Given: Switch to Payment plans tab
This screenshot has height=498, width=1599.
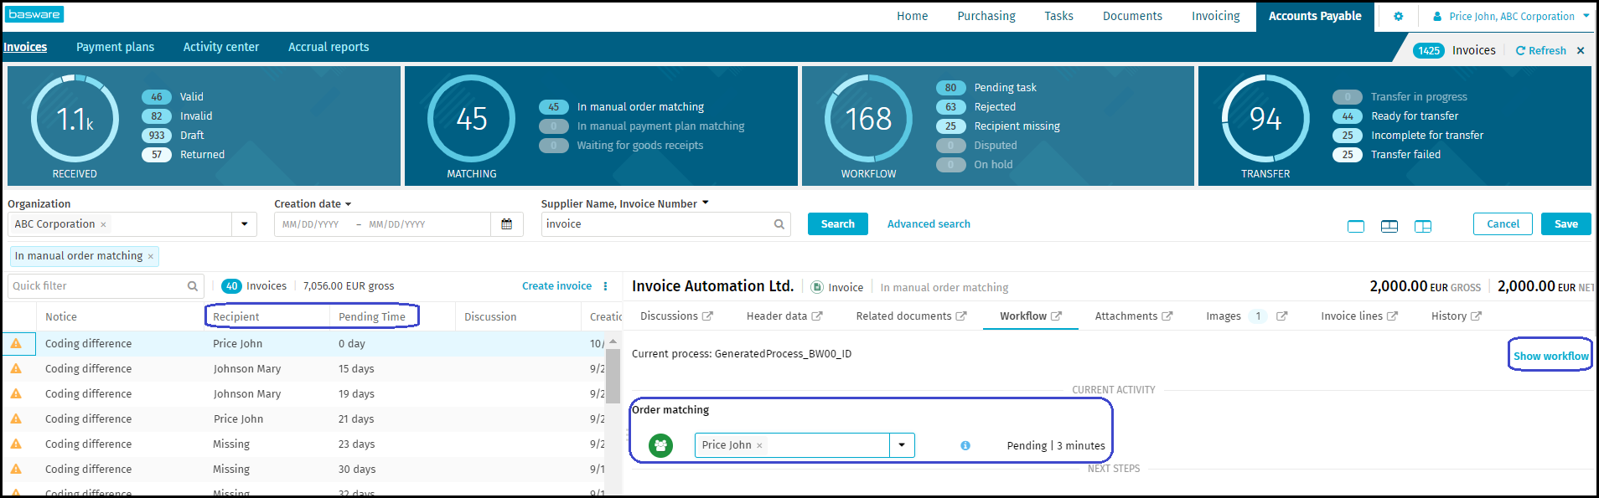Looking at the screenshot, I should 115,47.
